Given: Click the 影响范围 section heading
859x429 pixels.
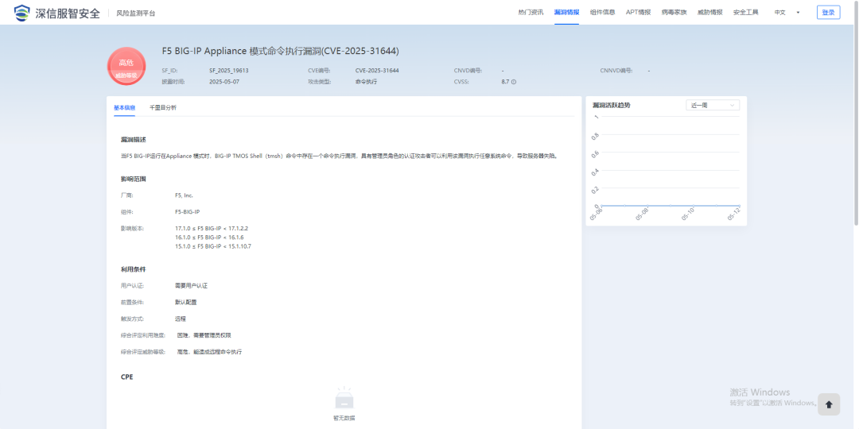Looking at the screenshot, I should click(133, 179).
